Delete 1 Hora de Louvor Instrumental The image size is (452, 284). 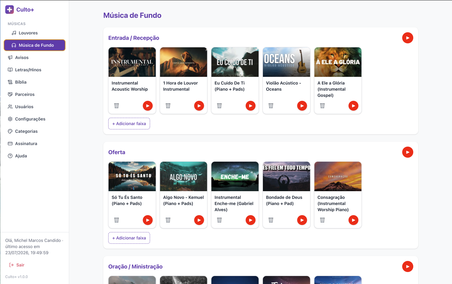(168, 106)
